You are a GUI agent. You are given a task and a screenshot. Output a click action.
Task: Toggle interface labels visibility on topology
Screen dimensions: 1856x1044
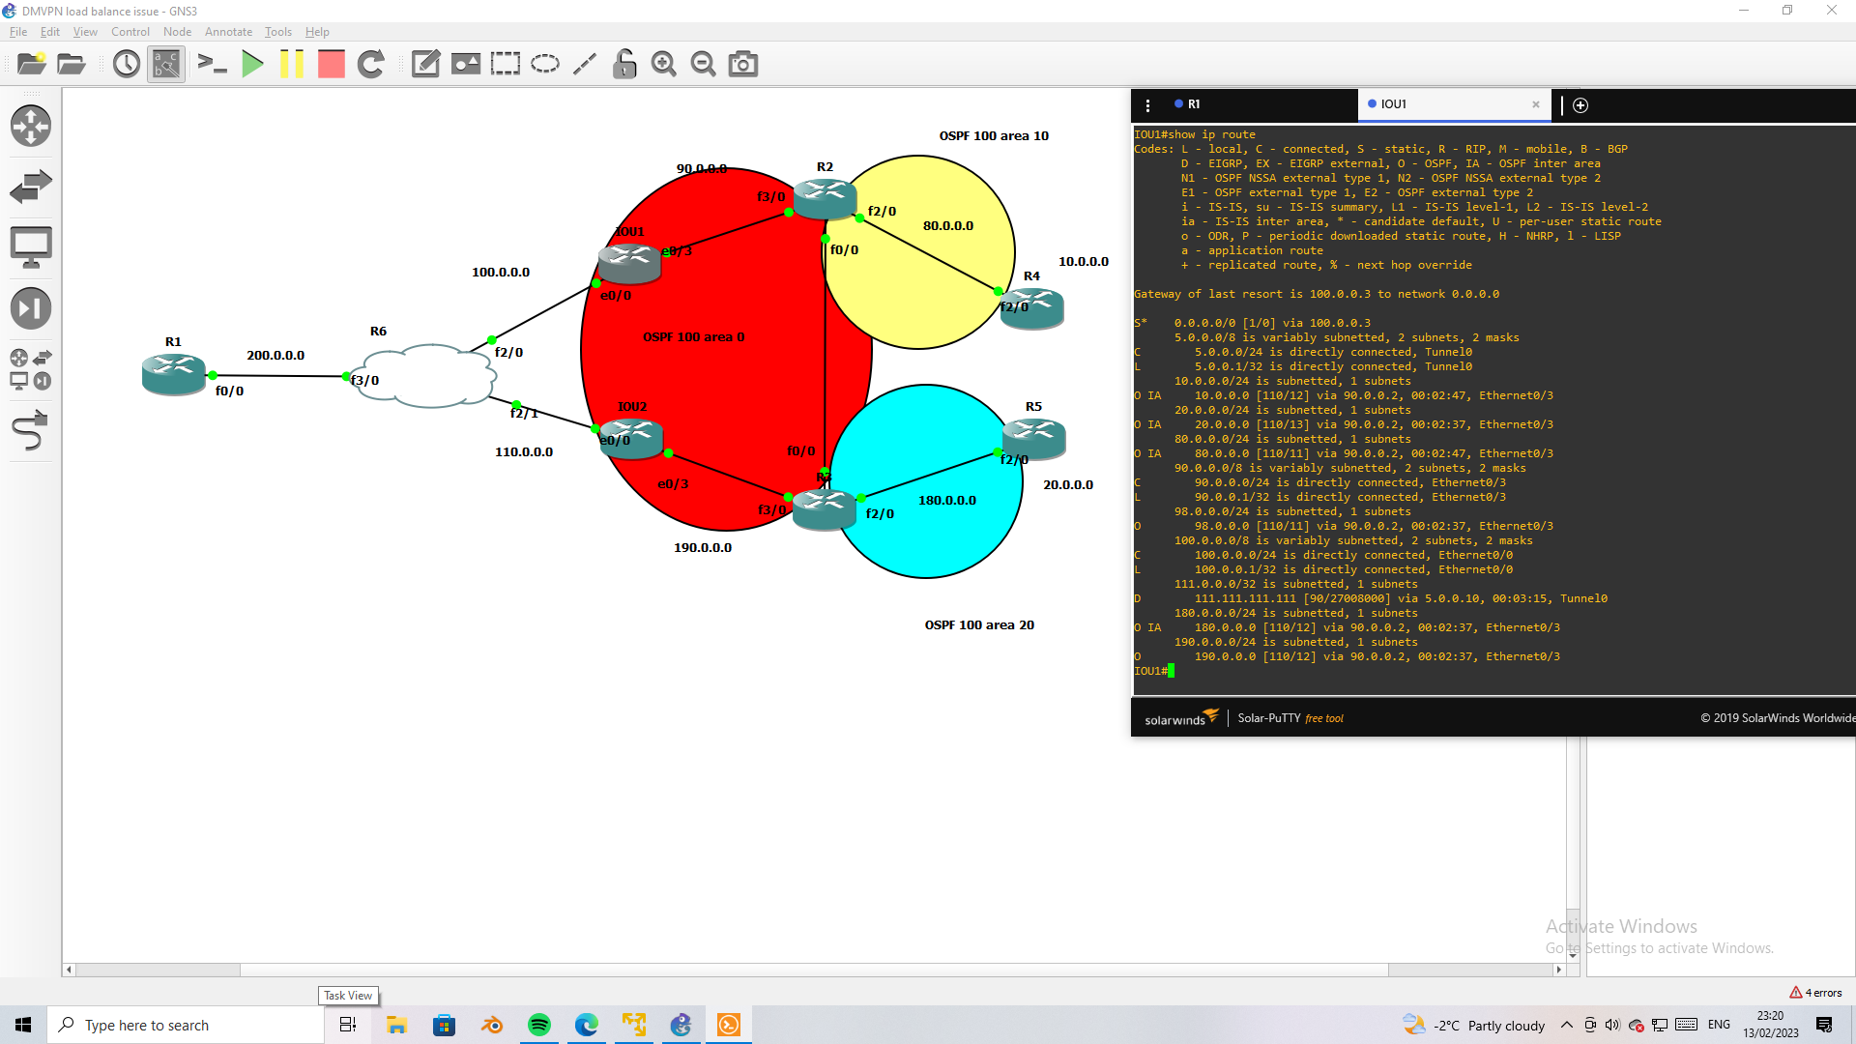click(165, 64)
